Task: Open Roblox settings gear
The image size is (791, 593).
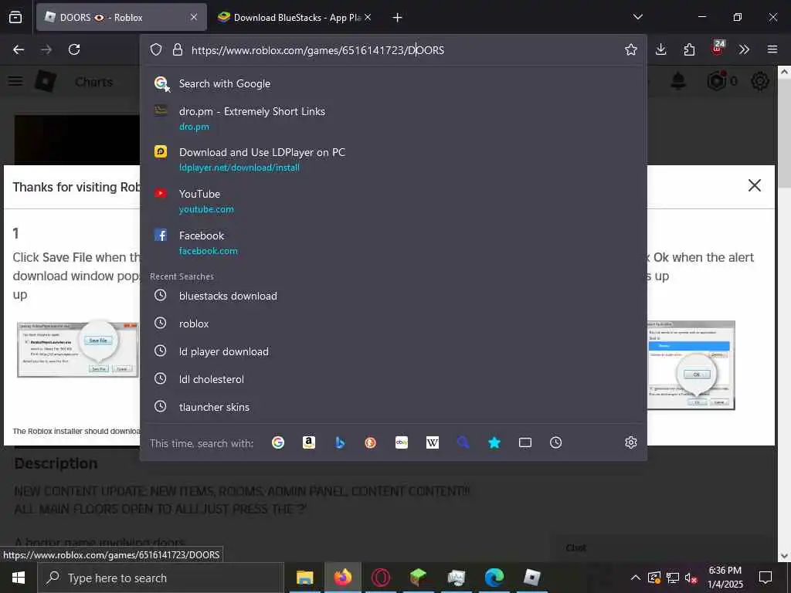Action: pos(760,80)
